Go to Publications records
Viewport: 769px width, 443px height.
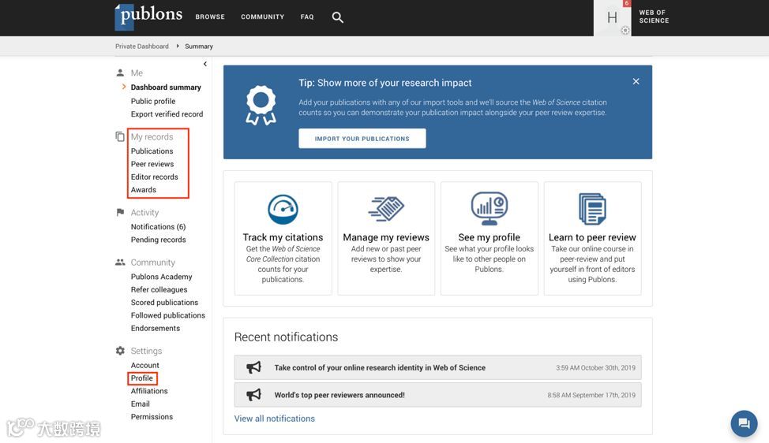tap(152, 151)
